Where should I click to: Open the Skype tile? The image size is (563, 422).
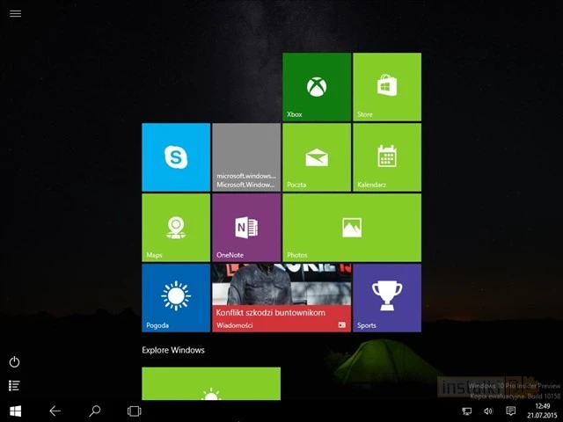click(x=176, y=156)
